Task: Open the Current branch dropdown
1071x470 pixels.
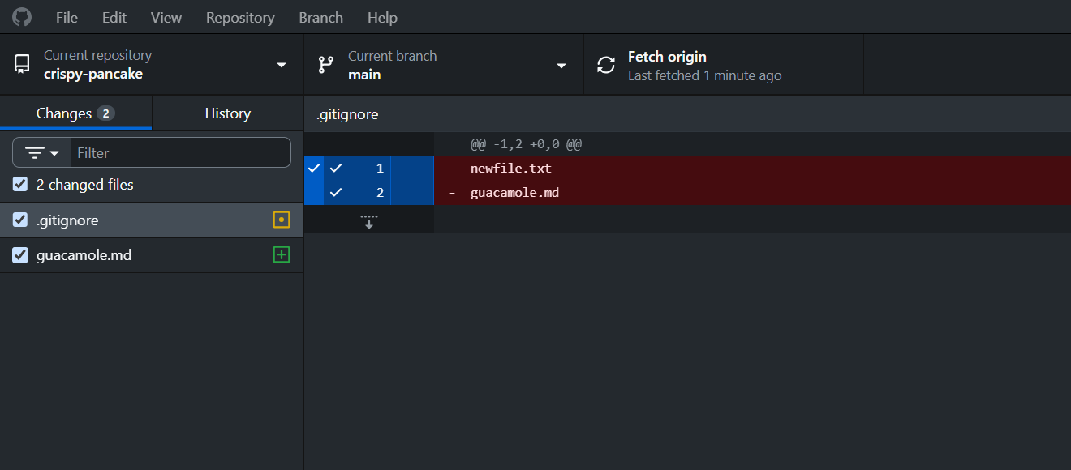Action: (x=444, y=65)
